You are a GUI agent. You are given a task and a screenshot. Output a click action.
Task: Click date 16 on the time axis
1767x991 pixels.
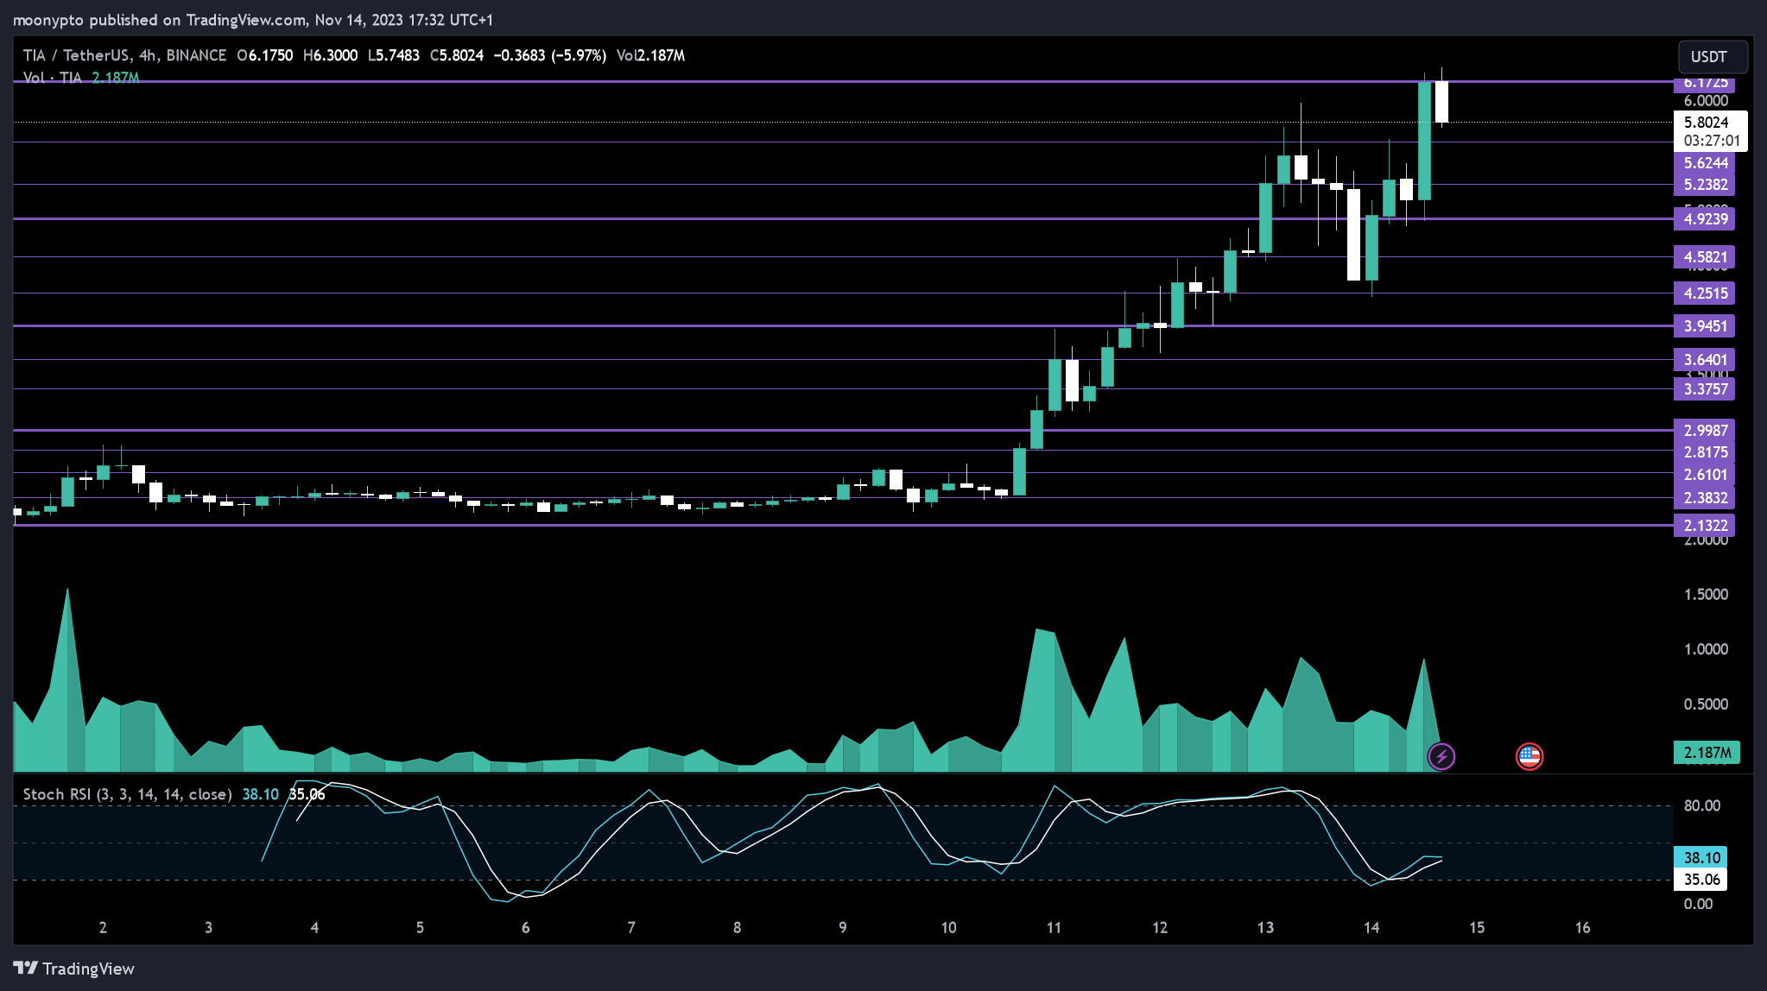point(1582,928)
